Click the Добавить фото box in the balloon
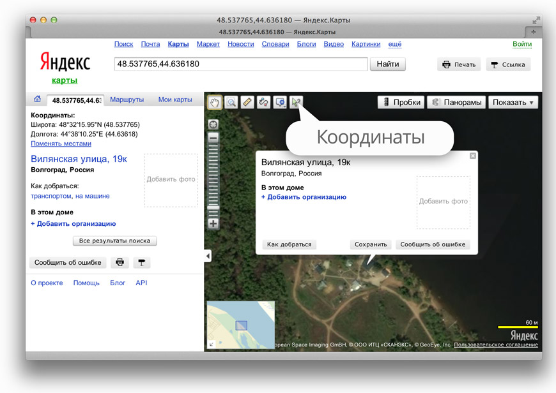Image resolution: width=556 pixels, height=393 pixels. 444,202
